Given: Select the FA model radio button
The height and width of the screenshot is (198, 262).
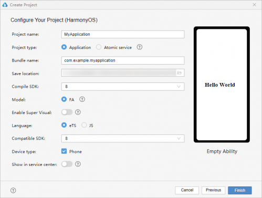Looking at the screenshot, I should click(x=64, y=99).
